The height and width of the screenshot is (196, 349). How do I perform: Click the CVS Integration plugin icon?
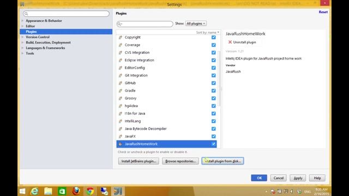(x=121, y=53)
